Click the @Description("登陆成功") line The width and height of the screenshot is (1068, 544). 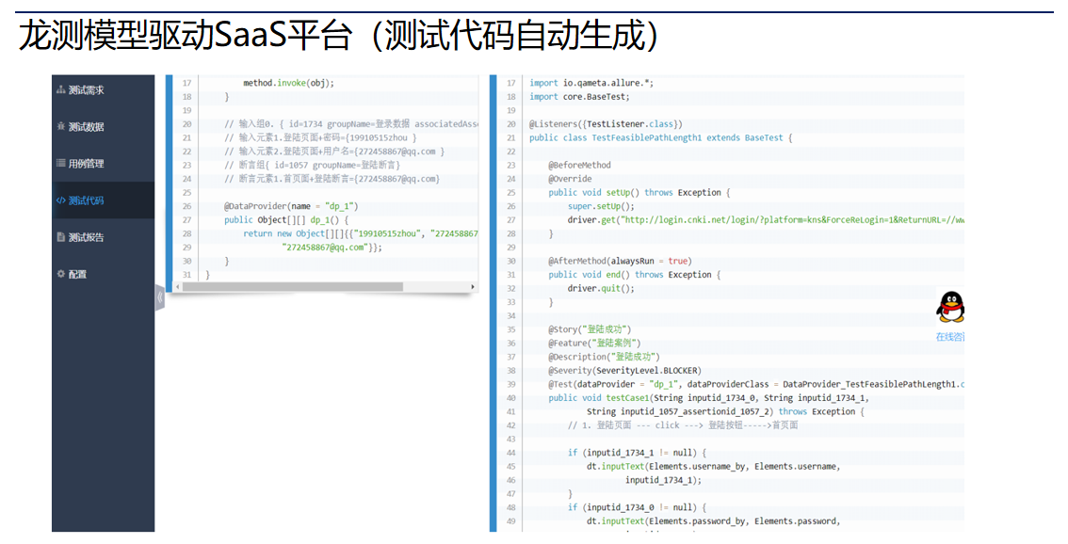click(x=604, y=357)
